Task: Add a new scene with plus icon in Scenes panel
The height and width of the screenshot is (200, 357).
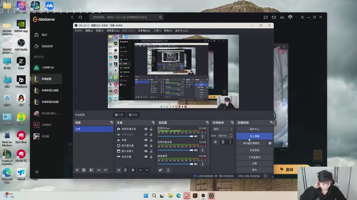Action: pyautogui.click(x=77, y=170)
